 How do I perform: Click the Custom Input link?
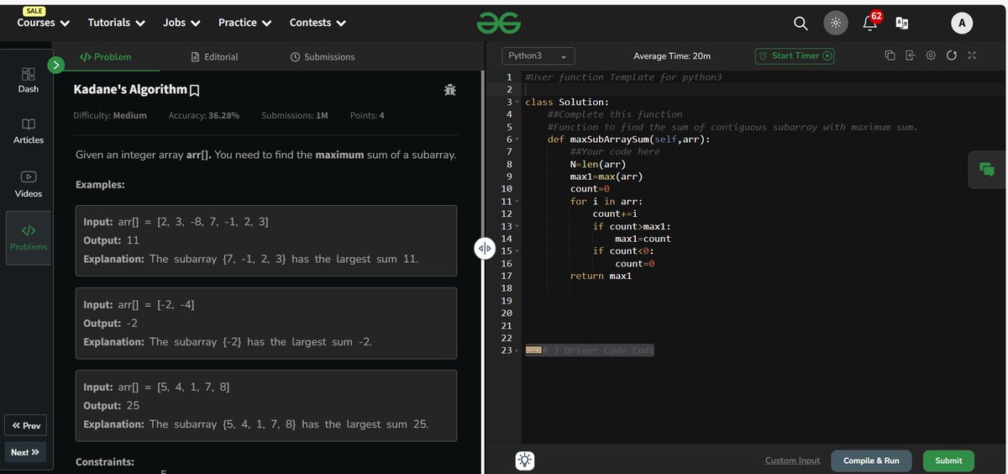(792, 461)
